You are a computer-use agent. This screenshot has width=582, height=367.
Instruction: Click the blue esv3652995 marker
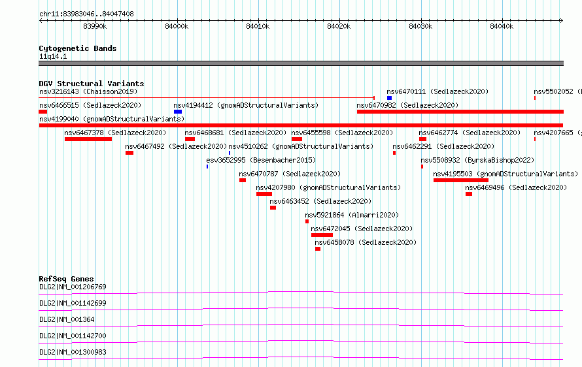click(x=207, y=167)
